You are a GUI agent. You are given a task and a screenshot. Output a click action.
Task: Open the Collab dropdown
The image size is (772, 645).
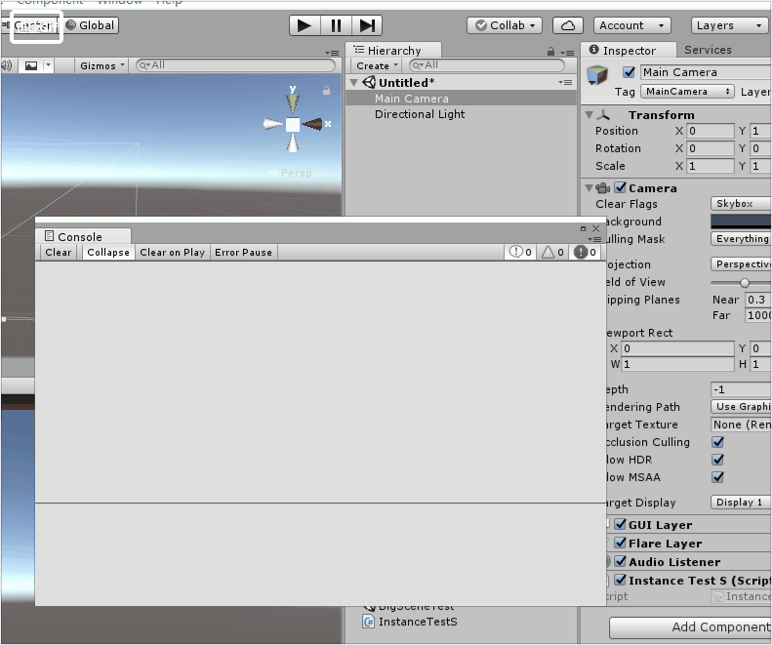coord(505,25)
